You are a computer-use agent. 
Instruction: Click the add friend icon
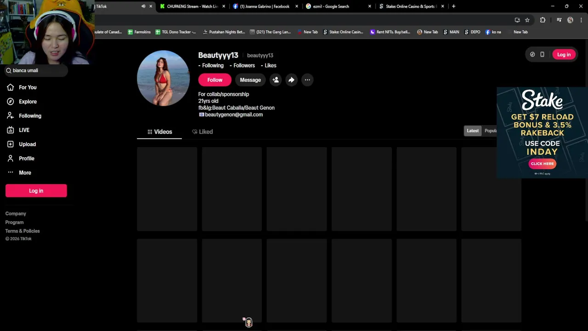pyautogui.click(x=276, y=80)
